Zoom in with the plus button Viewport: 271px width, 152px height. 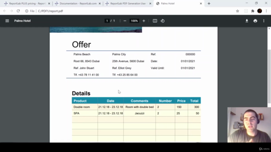click(x=144, y=21)
